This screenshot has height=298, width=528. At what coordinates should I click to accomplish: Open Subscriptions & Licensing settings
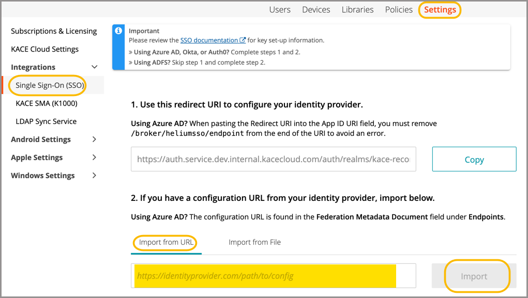click(54, 31)
